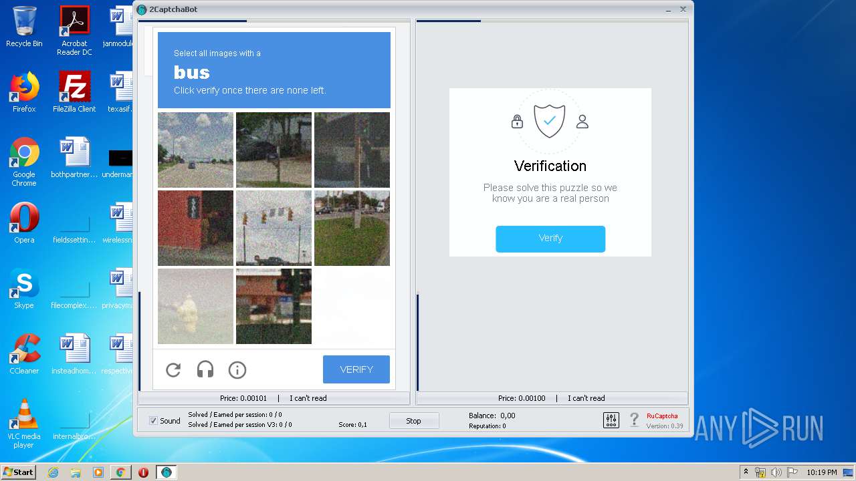Toggle the Sound checkbox

(x=153, y=421)
